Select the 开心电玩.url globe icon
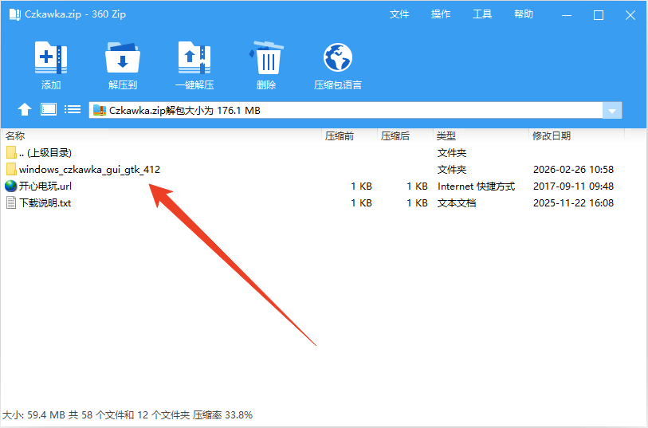 pyautogui.click(x=11, y=187)
